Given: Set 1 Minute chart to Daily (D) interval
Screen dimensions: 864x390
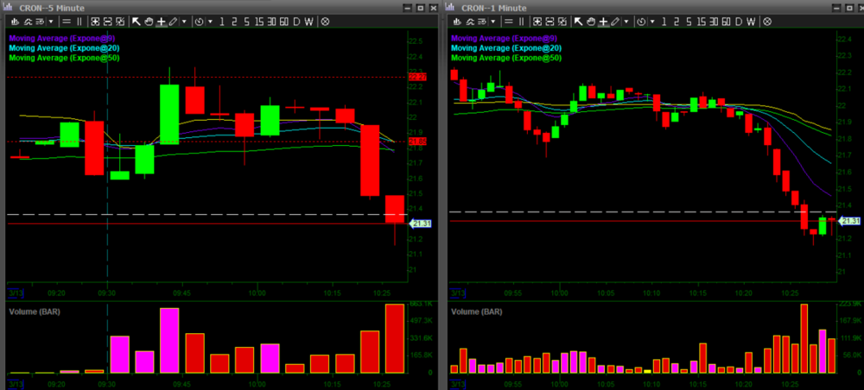Looking at the screenshot, I should click(738, 21).
